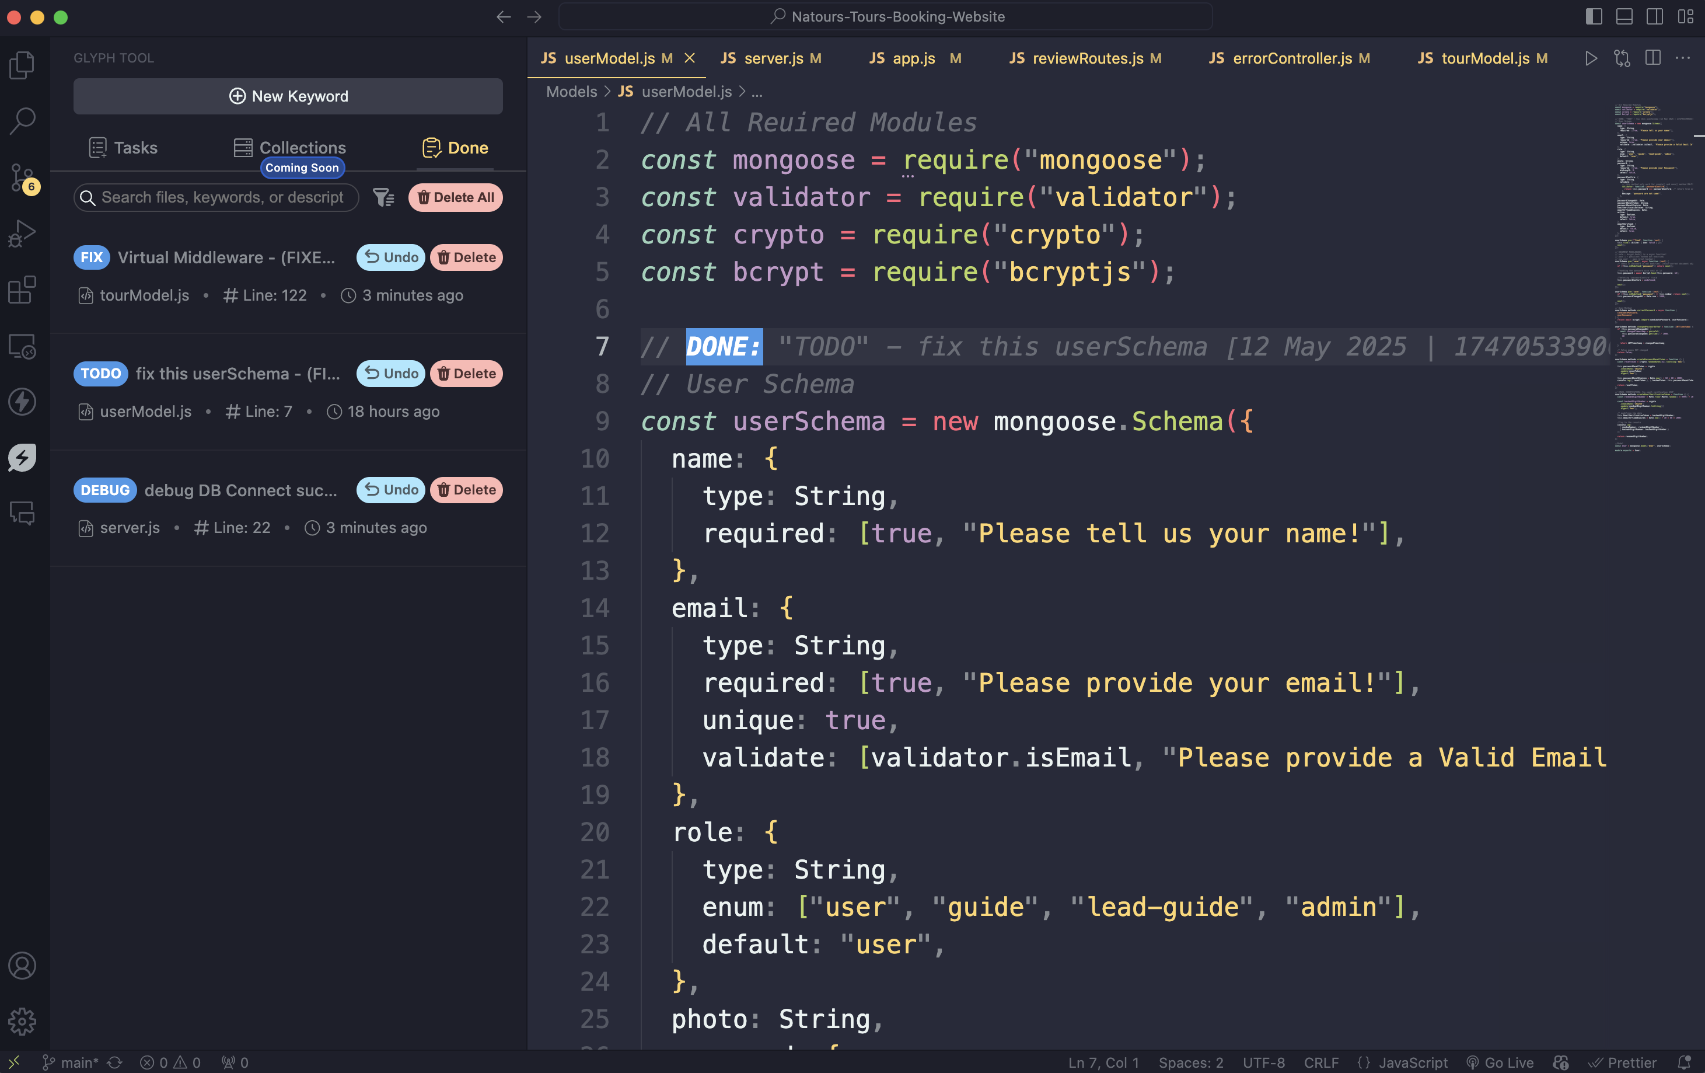Undo the FIX Virtual Middleware item
1705x1073 pixels.
391,257
